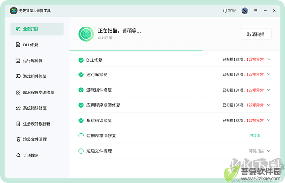This screenshot has height=183, width=285.
Task: Expand the 应用程序崩溃修复 result row chevron
Action: pos(269,105)
